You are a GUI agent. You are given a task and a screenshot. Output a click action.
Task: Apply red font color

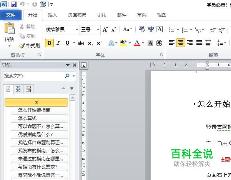[137, 43]
